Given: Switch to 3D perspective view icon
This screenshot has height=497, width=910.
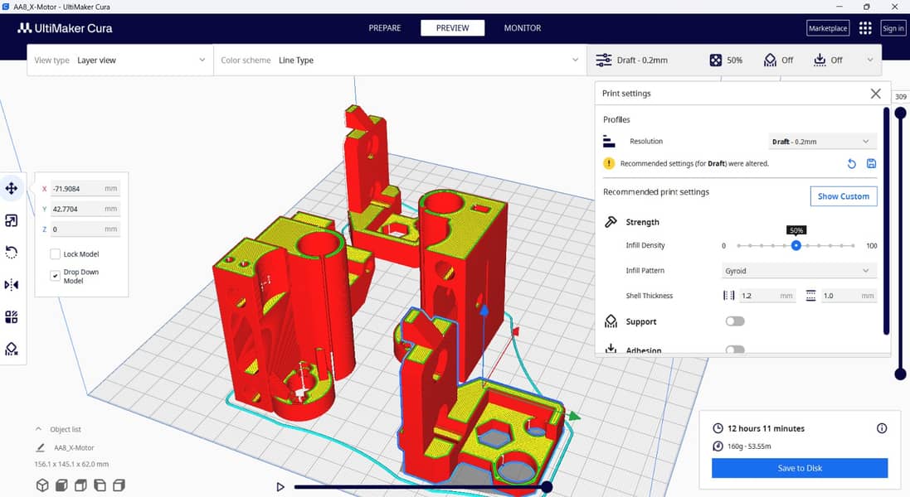Looking at the screenshot, I should [42, 485].
